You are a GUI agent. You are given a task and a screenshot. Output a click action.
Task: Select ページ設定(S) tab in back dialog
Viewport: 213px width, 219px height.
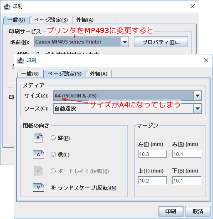coord(51,20)
